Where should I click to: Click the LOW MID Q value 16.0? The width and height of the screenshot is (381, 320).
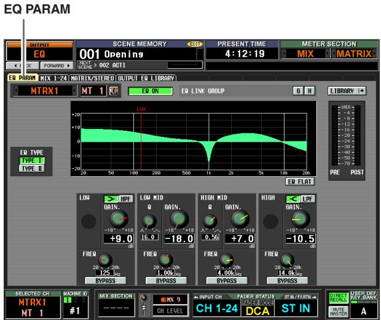149,237
